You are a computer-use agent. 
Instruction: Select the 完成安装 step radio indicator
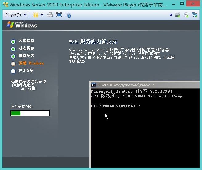click(13, 71)
